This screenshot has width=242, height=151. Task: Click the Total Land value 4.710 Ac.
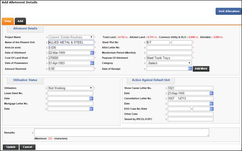pyautogui.click(x=123, y=37)
